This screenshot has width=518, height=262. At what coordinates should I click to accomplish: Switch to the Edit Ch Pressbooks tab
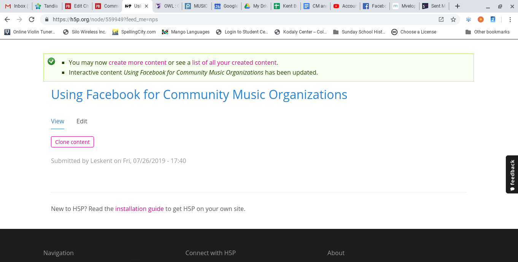76,6
